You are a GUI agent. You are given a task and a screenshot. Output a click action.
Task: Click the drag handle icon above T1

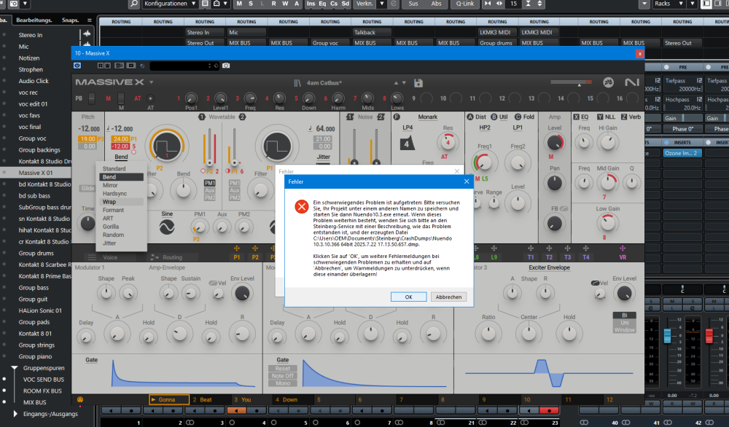(531, 248)
